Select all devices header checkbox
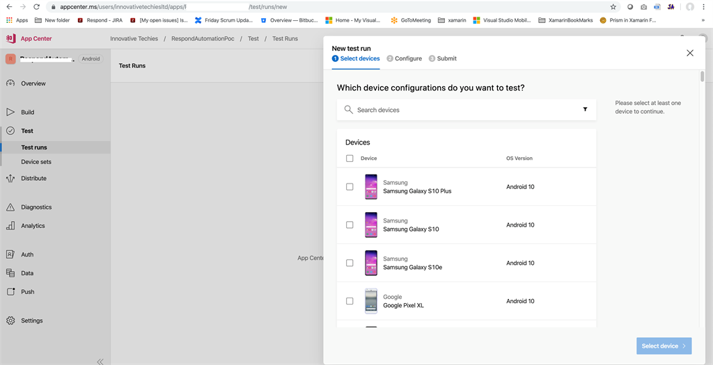Screen dimensions: 713x365 coord(350,159)
